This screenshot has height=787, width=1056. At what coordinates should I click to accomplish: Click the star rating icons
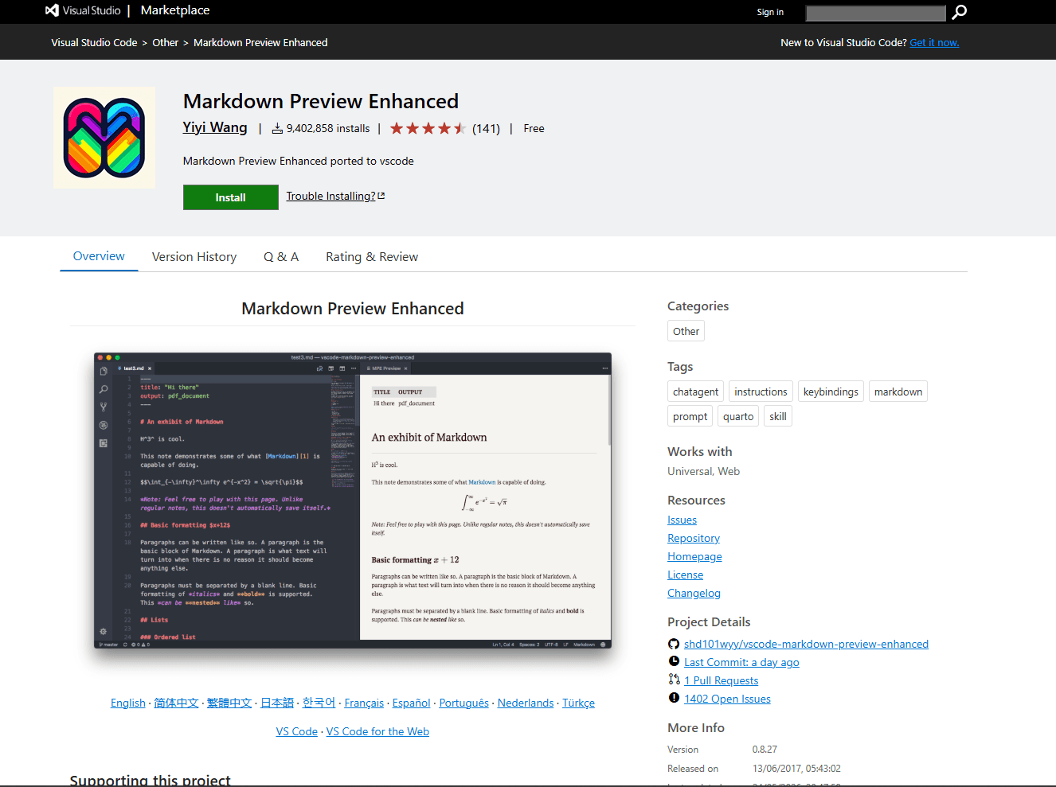pyautogui.click(x=428, y=128)
